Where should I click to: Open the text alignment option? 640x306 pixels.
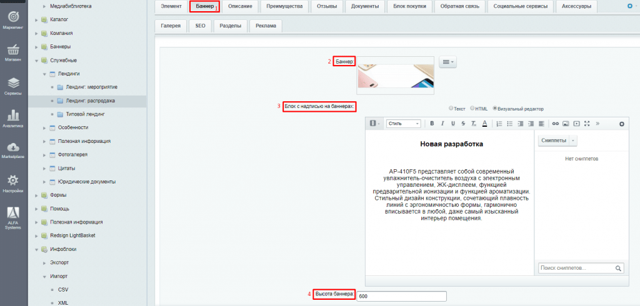pos(542,124)
